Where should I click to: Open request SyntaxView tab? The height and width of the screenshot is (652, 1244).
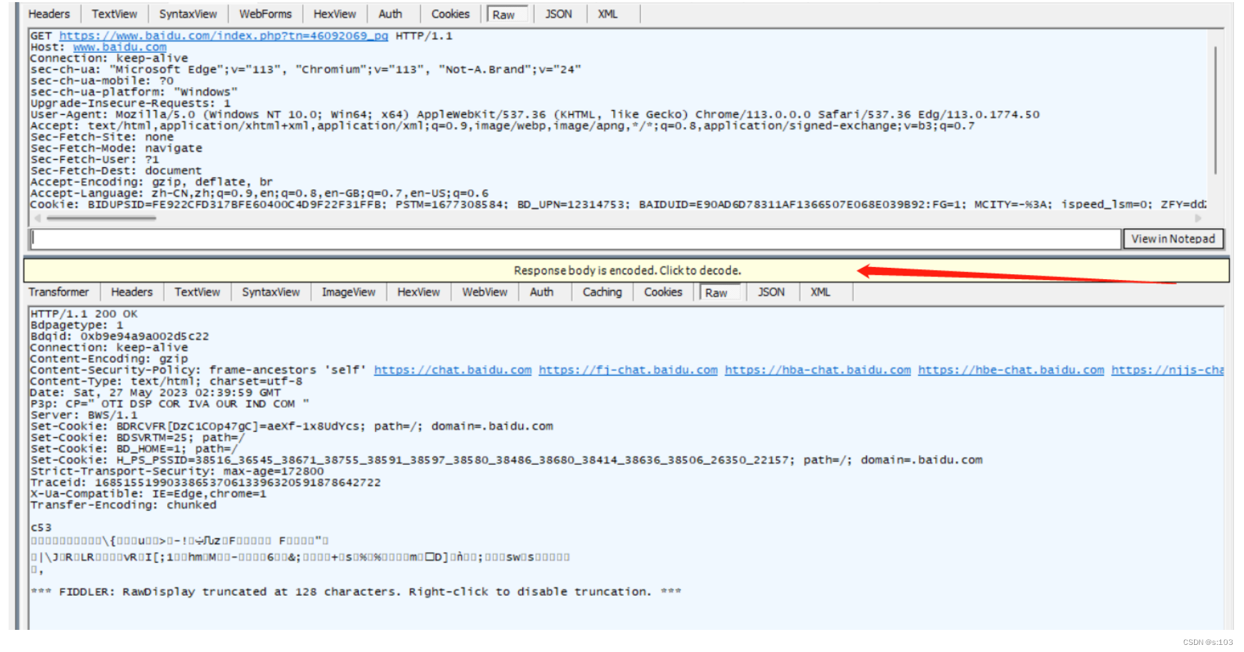(x=188, y=14)
